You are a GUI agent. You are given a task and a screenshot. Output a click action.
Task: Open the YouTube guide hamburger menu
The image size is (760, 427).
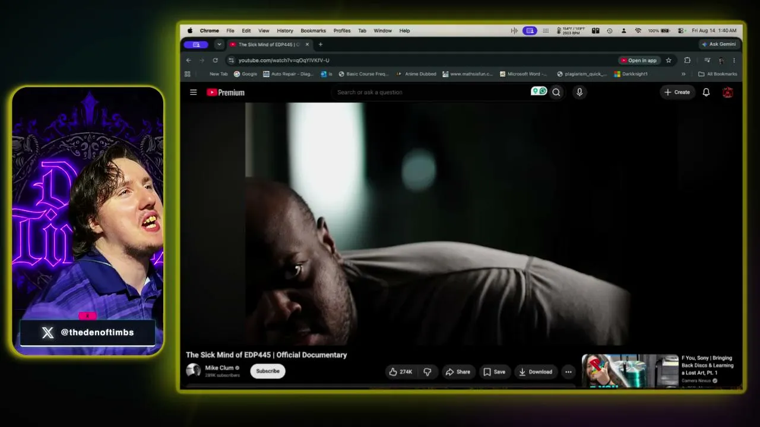coord(193,92)
